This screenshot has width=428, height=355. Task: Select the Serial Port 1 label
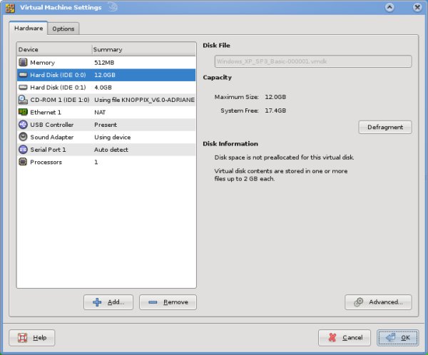click(48, 150)
